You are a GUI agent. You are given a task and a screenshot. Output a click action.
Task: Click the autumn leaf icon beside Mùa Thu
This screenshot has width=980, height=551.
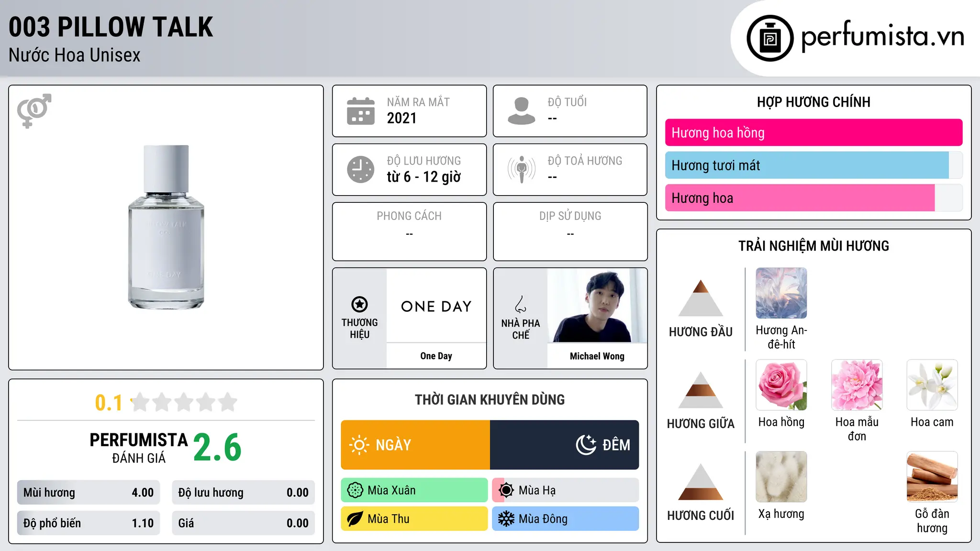(x=355, y=519)
